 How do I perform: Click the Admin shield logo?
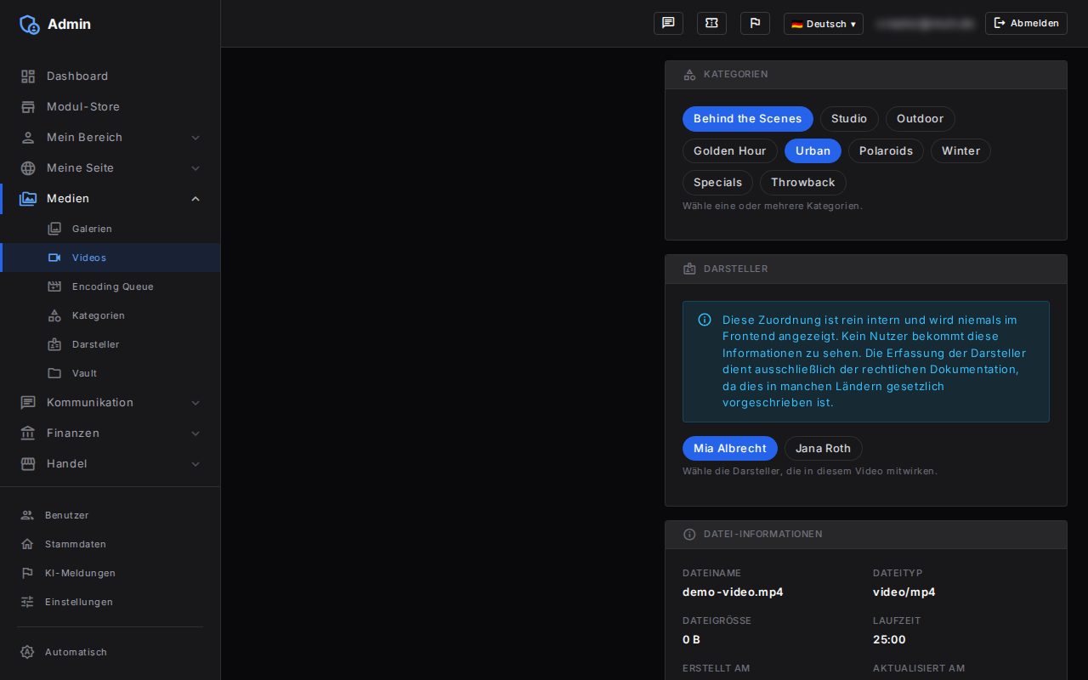29,24
